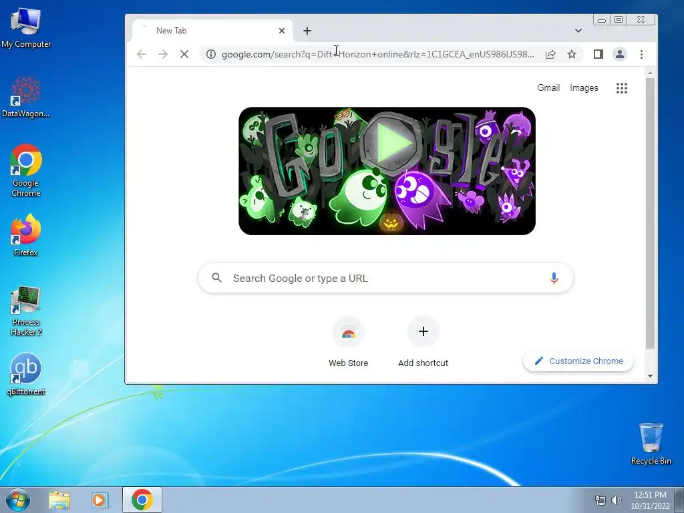The image size is (684, 513).
Task: Open volume tray icon
Action: (x=616, y=500)
